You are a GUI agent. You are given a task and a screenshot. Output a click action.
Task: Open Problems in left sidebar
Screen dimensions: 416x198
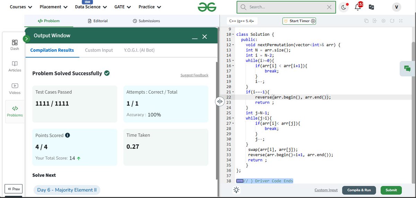point(15,112)
